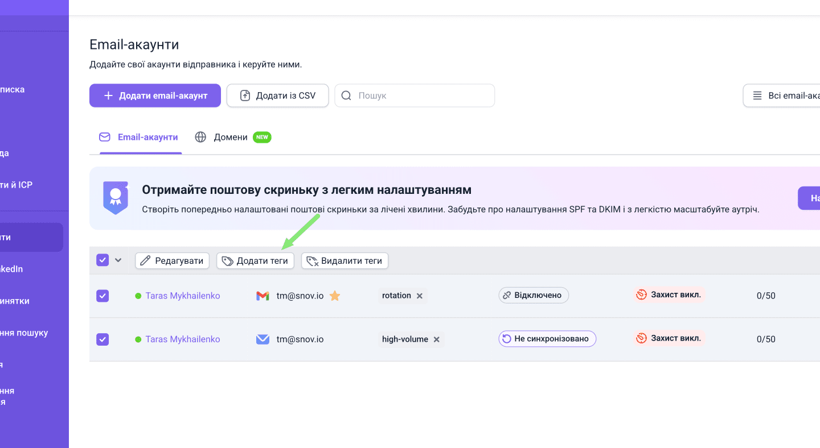Click the protection-off icon in first row
Screen dimensions: 820x448
tap(642, 295)
